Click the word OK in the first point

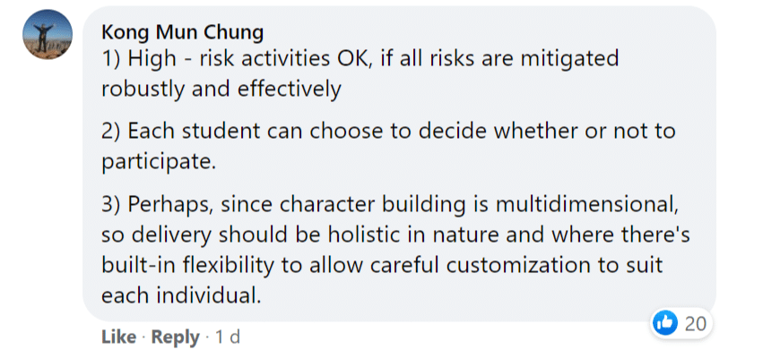pyautogui.click(x=352, y=59)
